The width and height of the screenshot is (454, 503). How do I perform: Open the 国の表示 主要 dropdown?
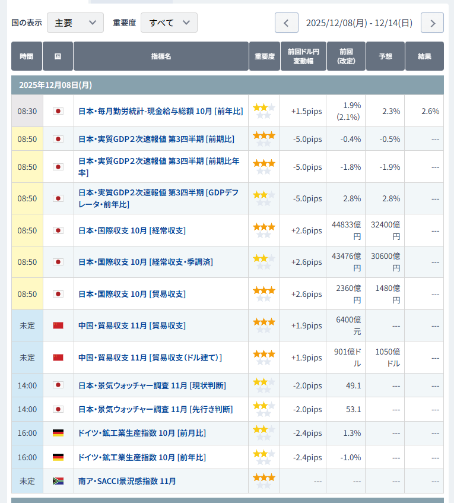coord(75,23)
